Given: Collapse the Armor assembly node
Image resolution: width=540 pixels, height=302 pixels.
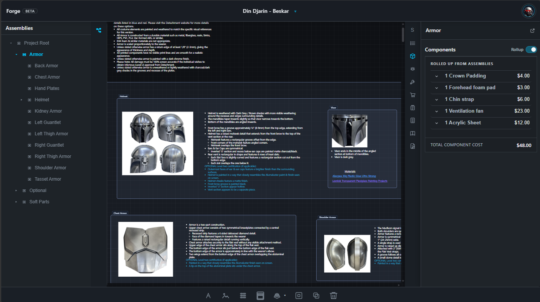Looking at the screenshot, I should coord(16,54).
